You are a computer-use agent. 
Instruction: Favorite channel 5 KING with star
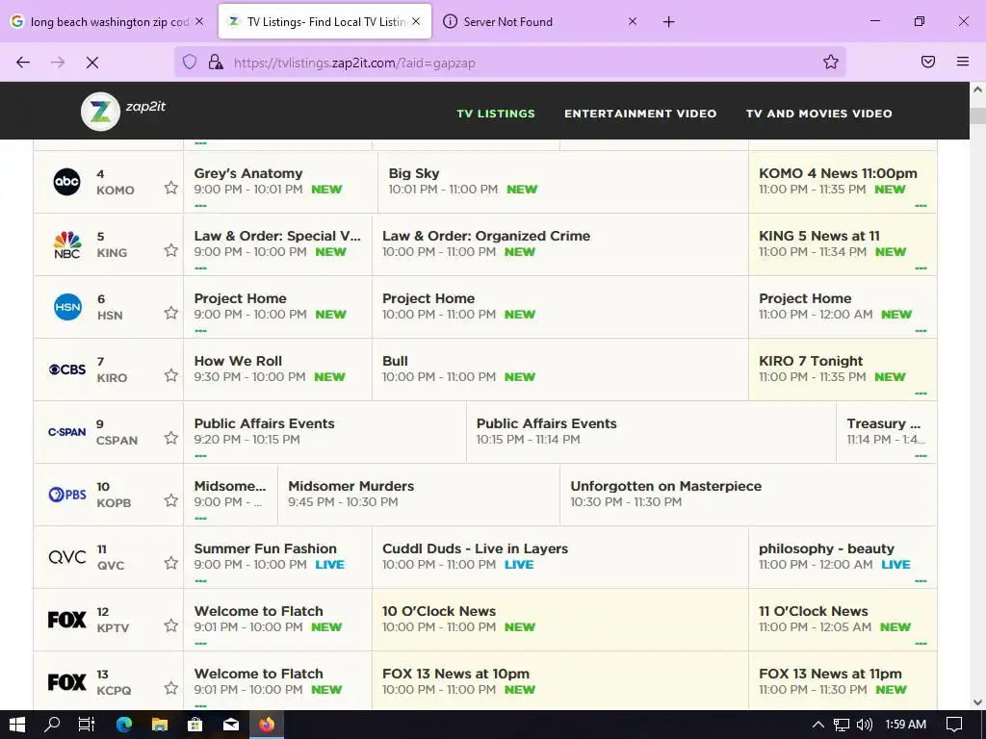(x=171, y=250)
